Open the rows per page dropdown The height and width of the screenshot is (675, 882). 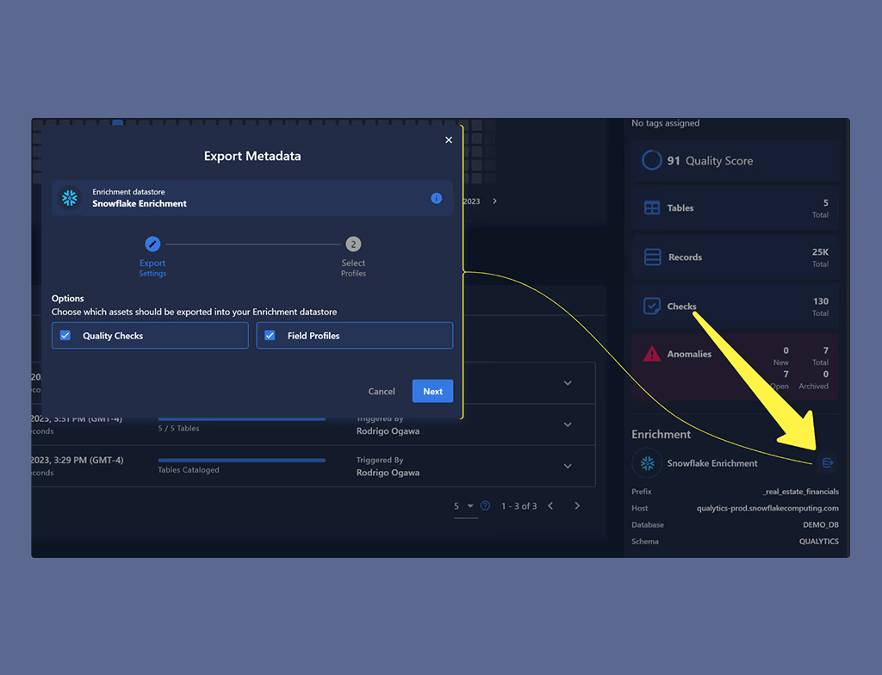pos(464,505)
